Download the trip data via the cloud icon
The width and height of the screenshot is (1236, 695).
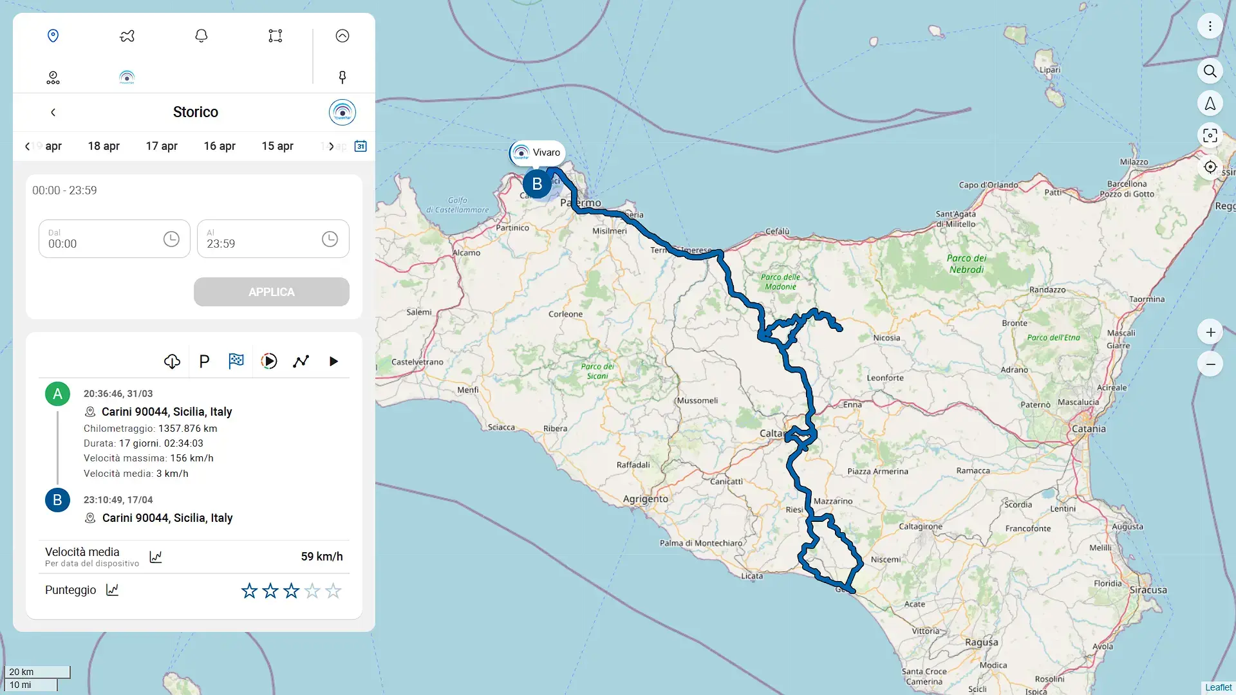[x=172, y=361]
